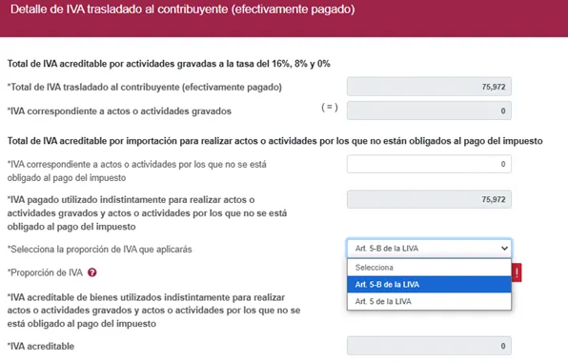Click the Proporción de IVA help icon
Image resolution: width=568 pixels, height=362 pixels.
pyautogui.click(x=92, y=272)
